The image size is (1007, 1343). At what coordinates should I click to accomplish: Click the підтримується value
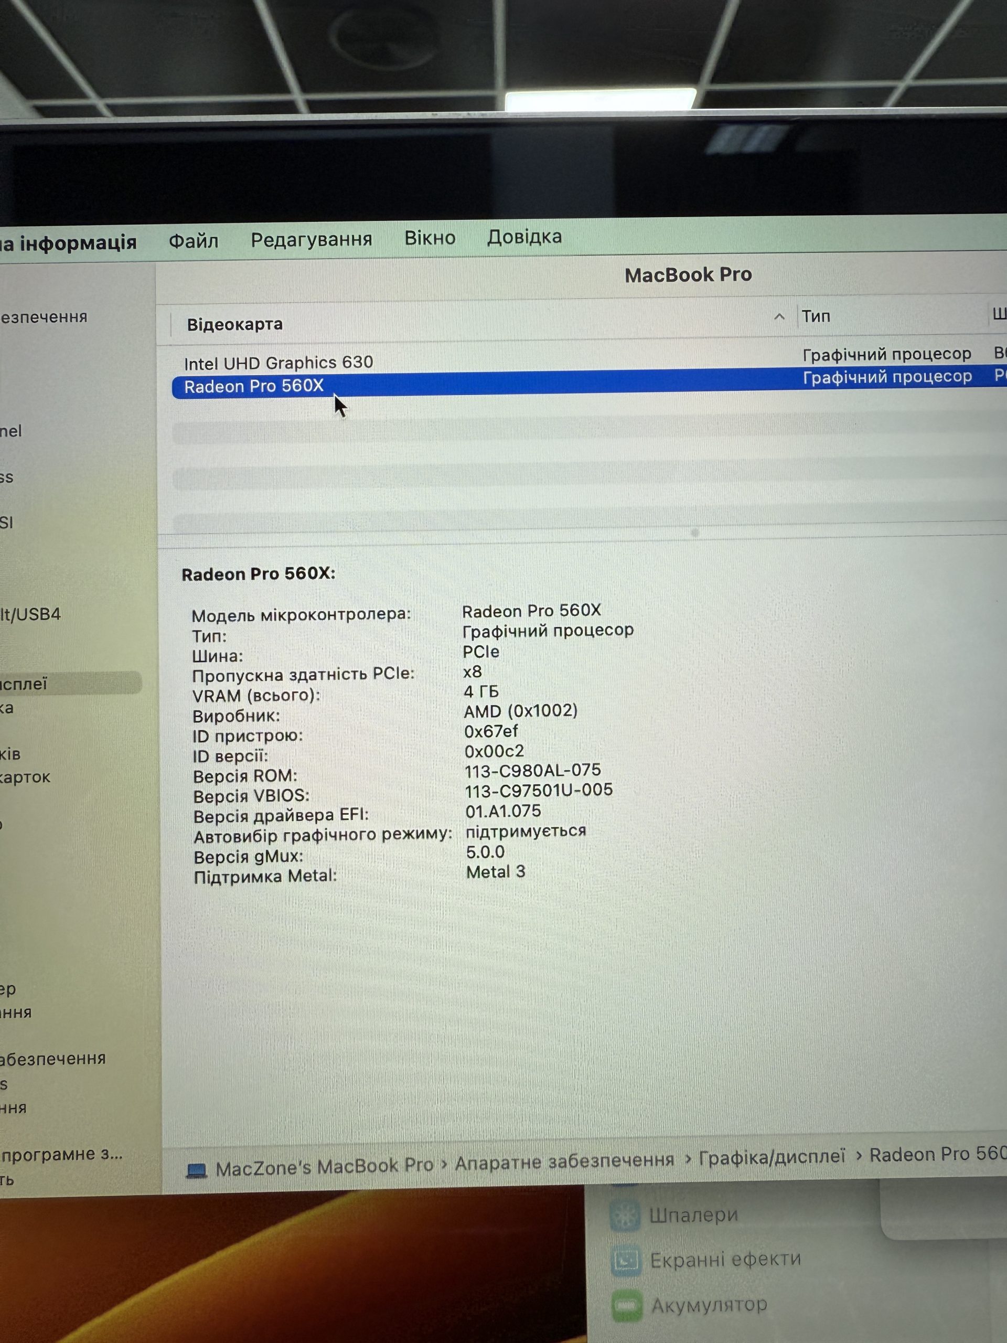click(x=526, y=830)
